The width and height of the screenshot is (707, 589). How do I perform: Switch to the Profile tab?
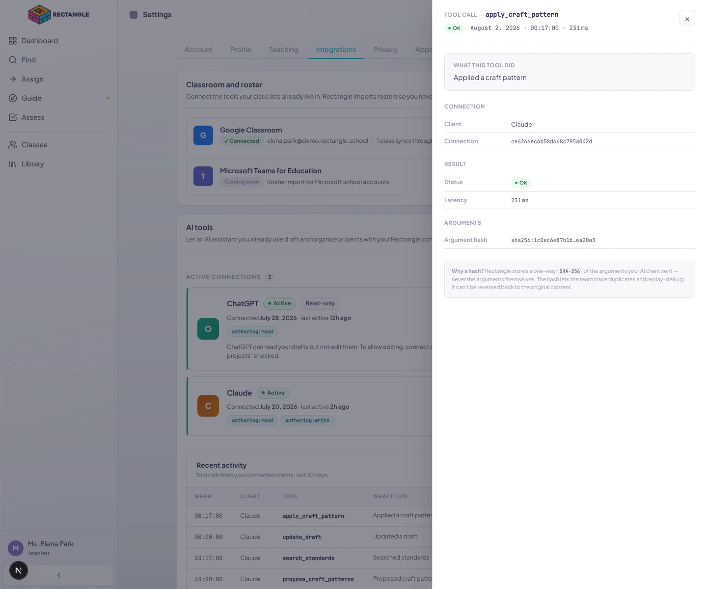(241, 50)
